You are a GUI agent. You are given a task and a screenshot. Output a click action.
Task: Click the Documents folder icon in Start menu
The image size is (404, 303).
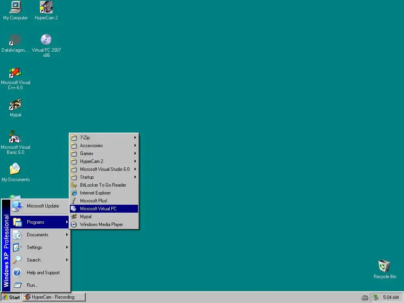[x=17, y=235]
